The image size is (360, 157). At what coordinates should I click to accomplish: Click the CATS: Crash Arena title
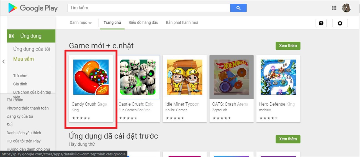230,104
